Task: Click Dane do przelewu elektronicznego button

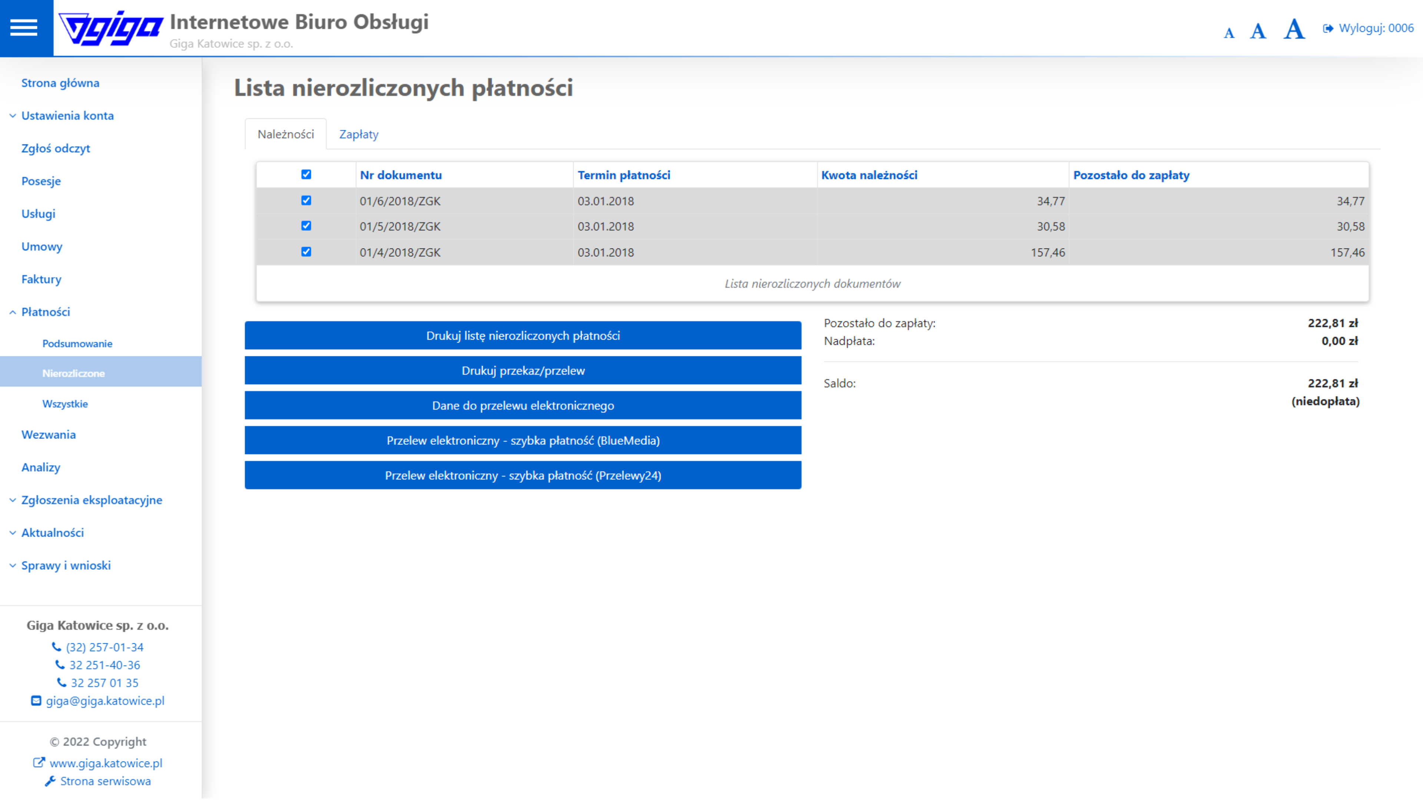Action: tap(523, 405)
